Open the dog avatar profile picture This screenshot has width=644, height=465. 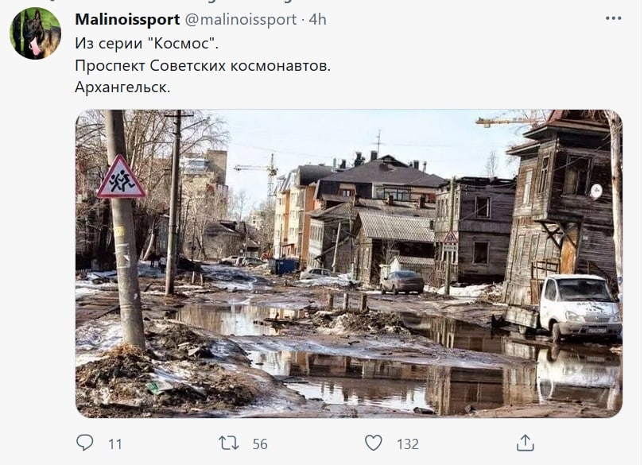pos(35,33)
